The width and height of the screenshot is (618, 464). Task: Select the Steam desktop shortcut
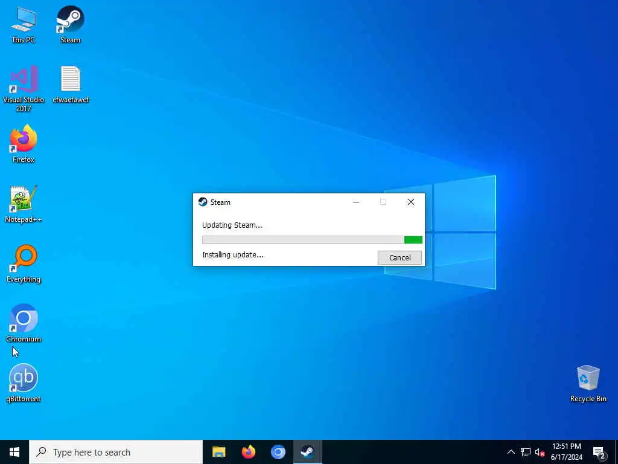(70, 25)
